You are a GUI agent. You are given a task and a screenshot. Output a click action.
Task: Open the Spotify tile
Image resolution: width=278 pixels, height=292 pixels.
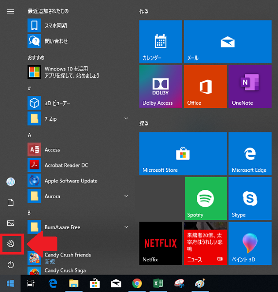[206, 199]
